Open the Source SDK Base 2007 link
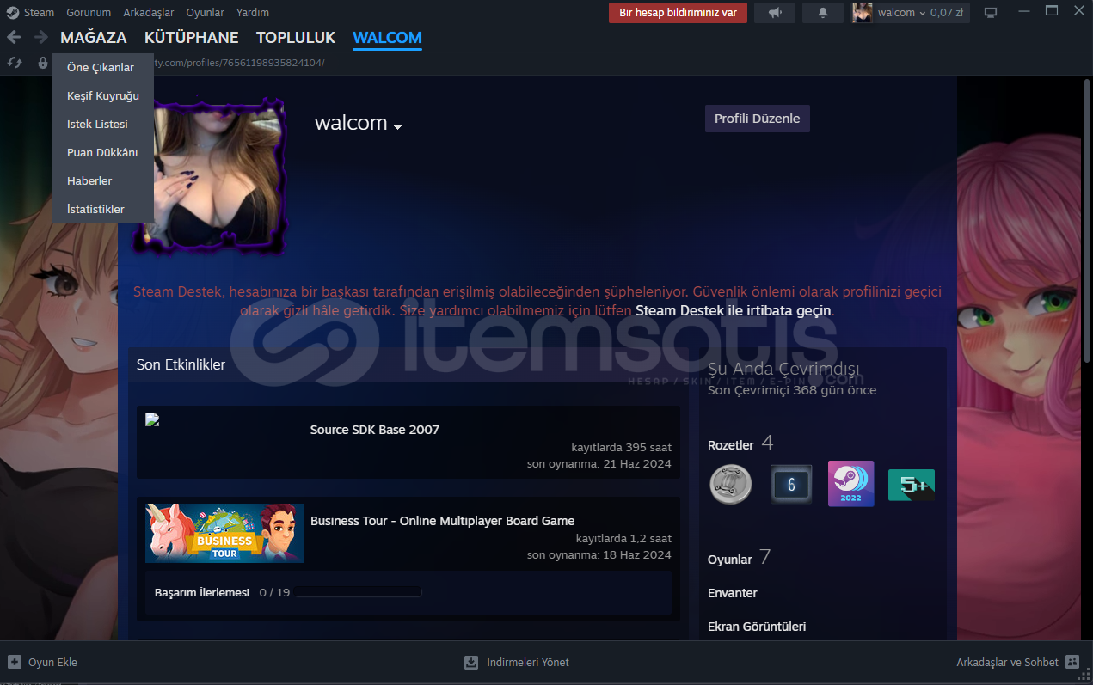The width and height of the screenshot is (1093, 685). tap(375, 430)
